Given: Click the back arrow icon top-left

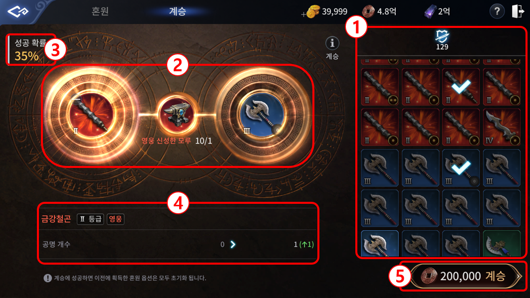Looking at the screenshot, I should (18, 11).
